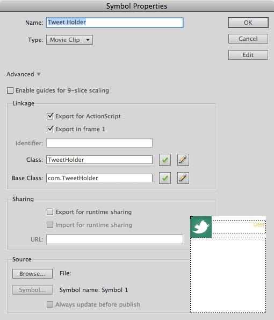Edit the Class definition with pencil icon

pos(183,160)
